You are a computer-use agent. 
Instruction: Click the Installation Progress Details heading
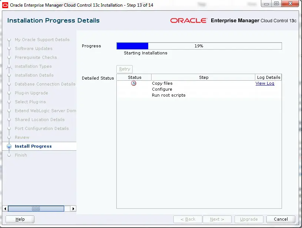(x=53, y=20)
